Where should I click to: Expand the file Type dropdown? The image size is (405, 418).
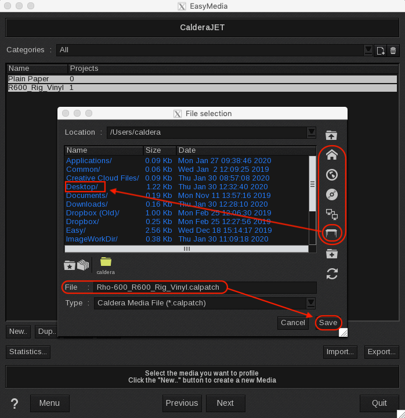coord(311,303)
